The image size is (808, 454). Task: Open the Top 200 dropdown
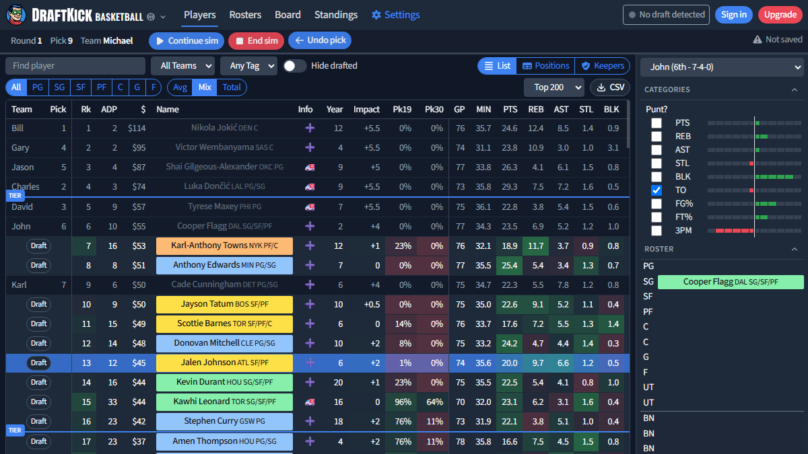click(554, 87)
